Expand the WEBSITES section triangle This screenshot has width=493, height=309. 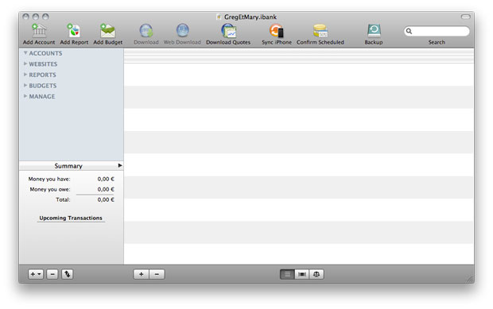click(x=25, y=64)
